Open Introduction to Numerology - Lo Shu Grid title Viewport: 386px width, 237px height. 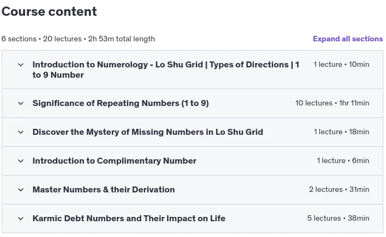166,70
